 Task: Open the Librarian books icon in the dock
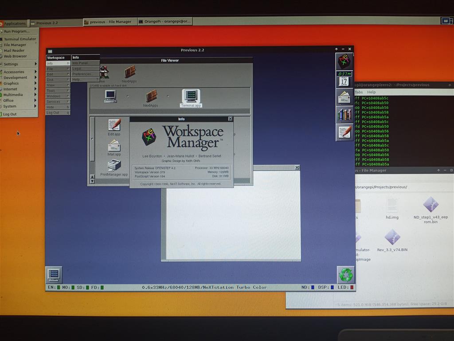tap(344, 114)
